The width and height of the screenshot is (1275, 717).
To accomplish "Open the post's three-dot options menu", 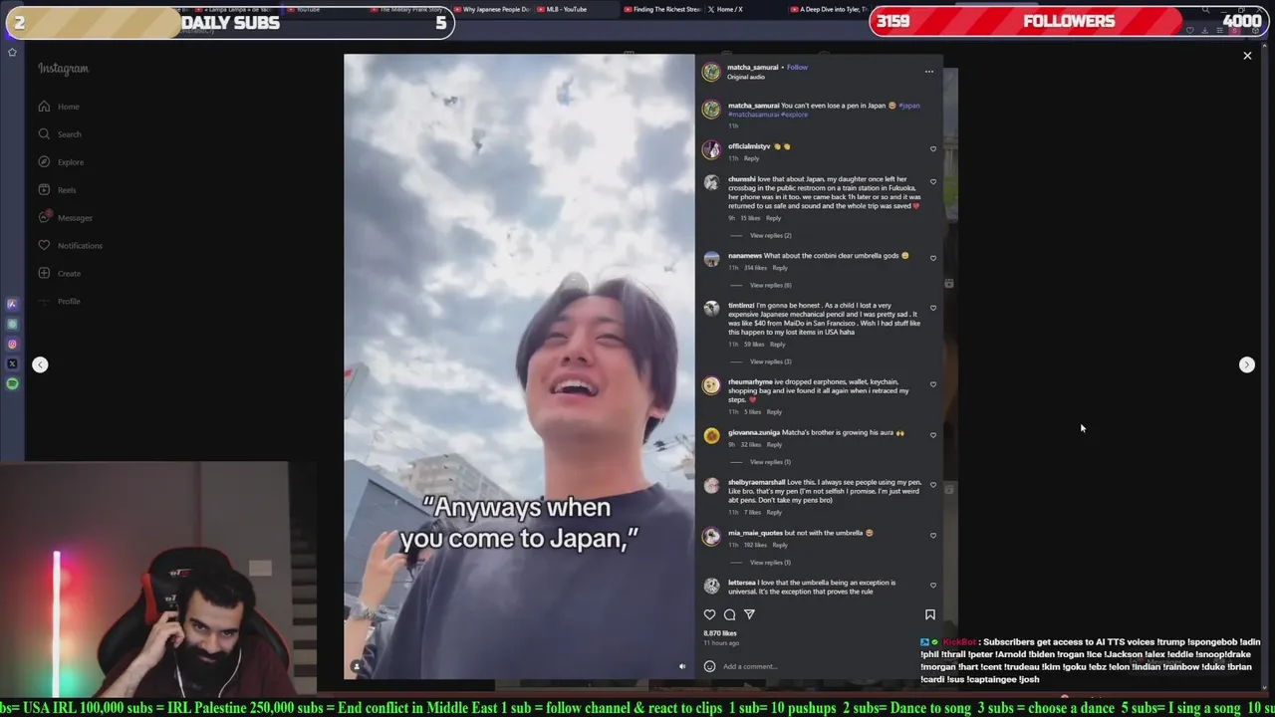I will click(929, 72).
